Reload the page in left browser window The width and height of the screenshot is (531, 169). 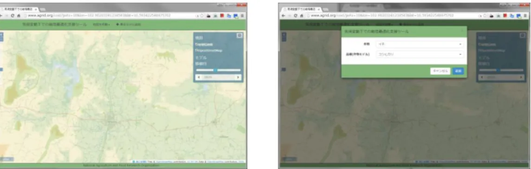point(13,16)
